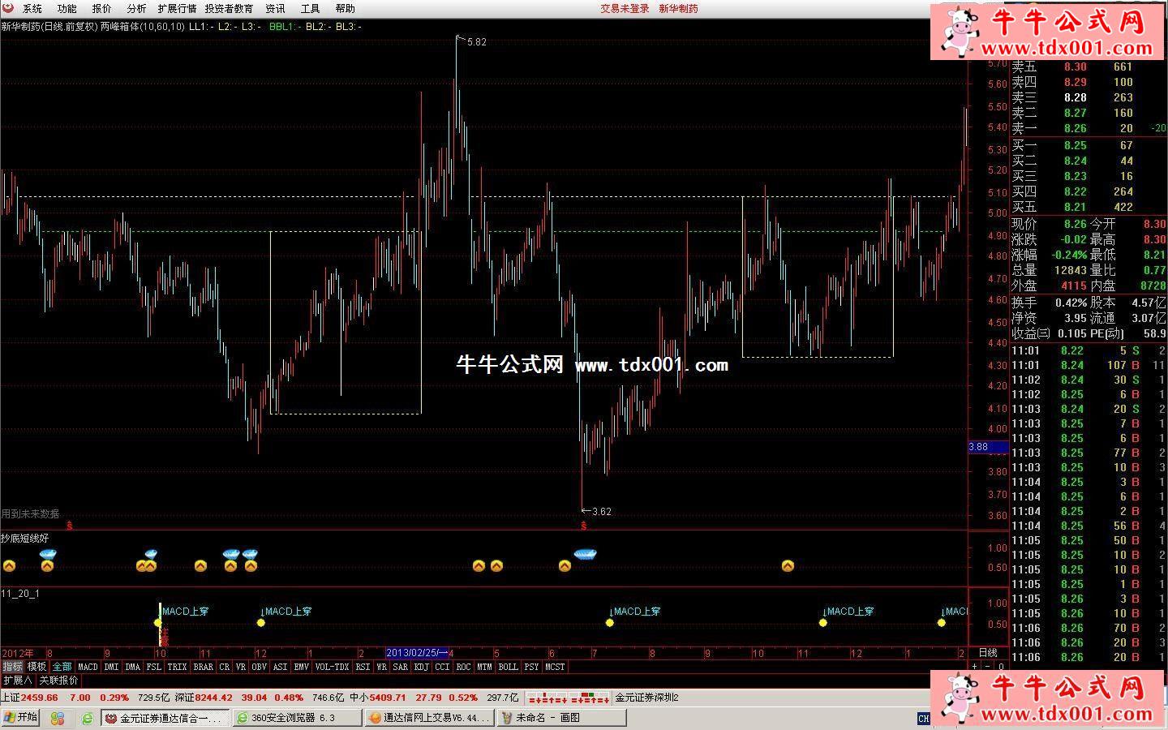
Task: Click the first MACD上穿 yellow dot marker
Action: [x=157, y=623]
